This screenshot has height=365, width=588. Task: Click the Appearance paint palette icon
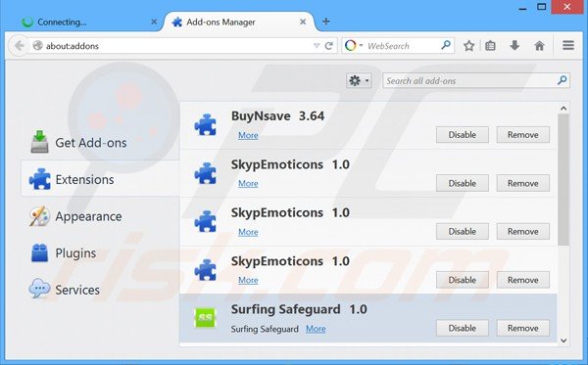39,216
